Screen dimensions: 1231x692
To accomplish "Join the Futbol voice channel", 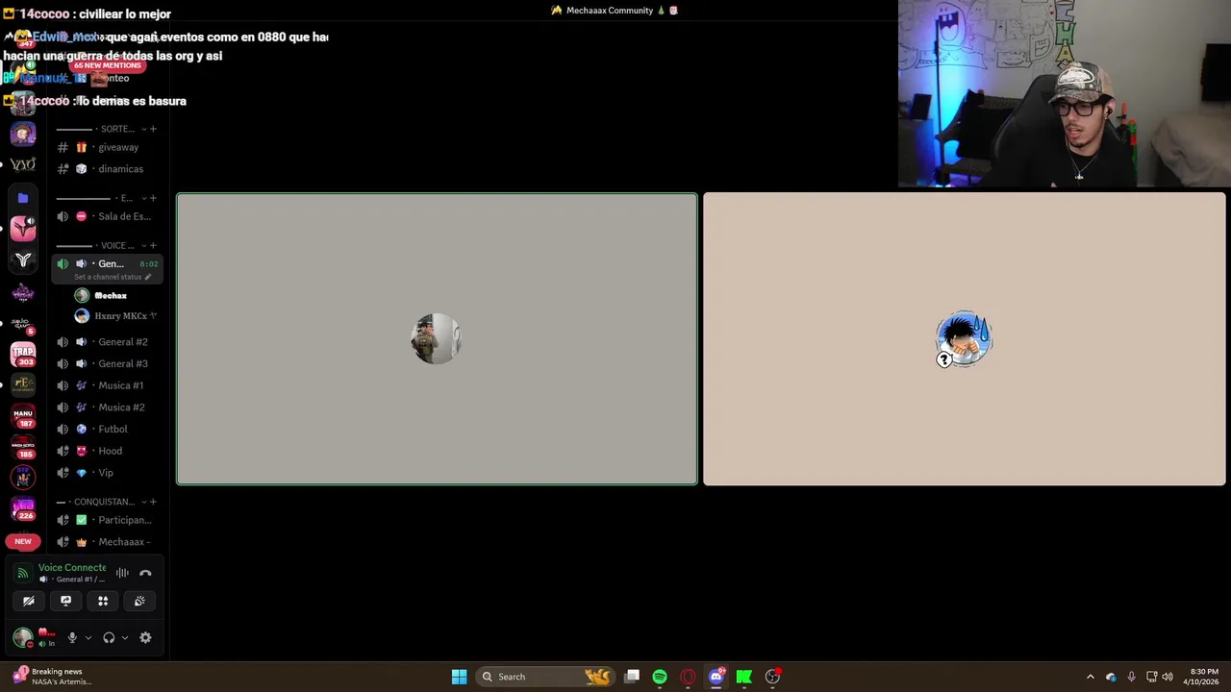I will click(107, 429).
